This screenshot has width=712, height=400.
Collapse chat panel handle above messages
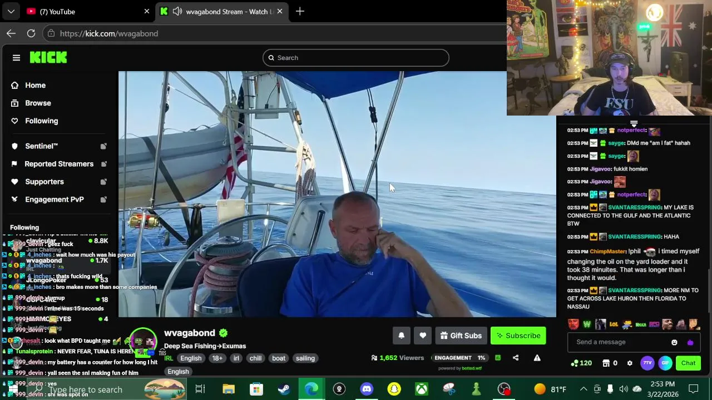pyautogui.click(x=634, y=124)
